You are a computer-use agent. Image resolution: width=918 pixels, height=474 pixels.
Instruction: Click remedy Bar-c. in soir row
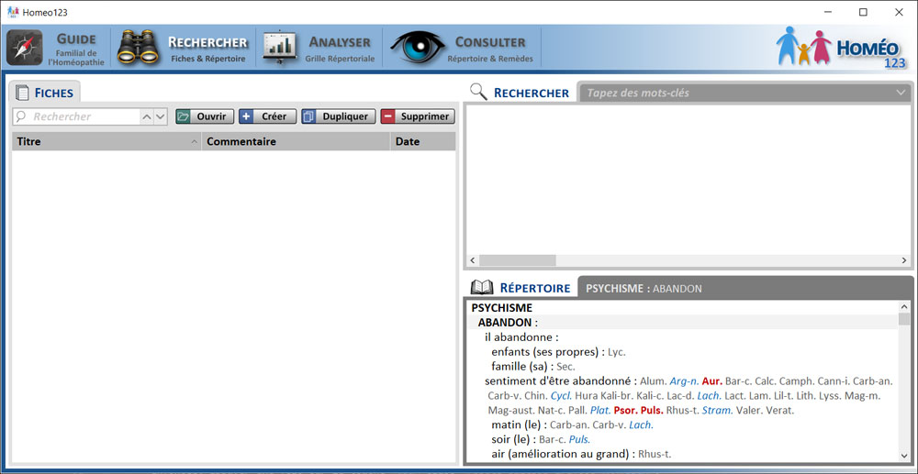(x=552, y=440)
